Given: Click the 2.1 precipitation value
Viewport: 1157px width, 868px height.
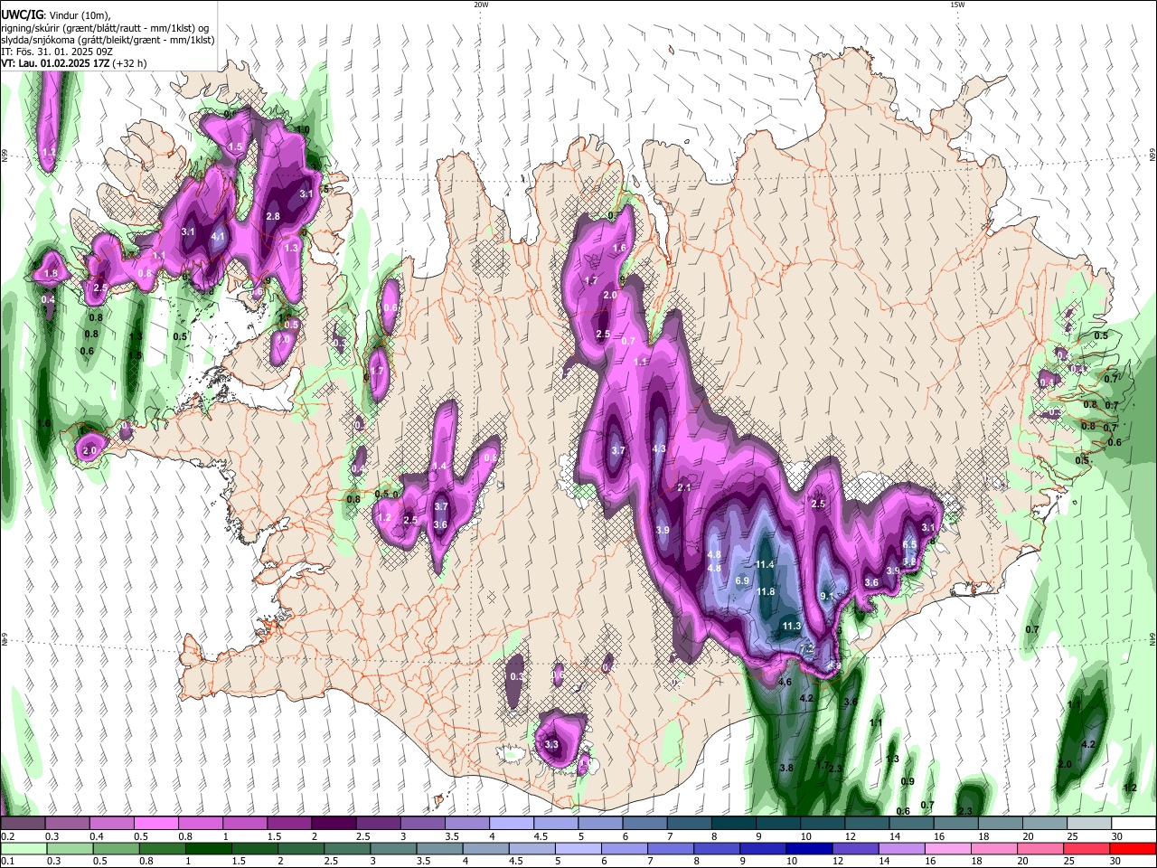Looking at the screenshot, I should (684, 488).
